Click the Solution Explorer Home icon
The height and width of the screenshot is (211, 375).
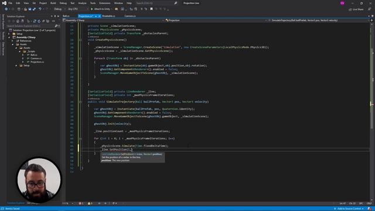point(18,21)
